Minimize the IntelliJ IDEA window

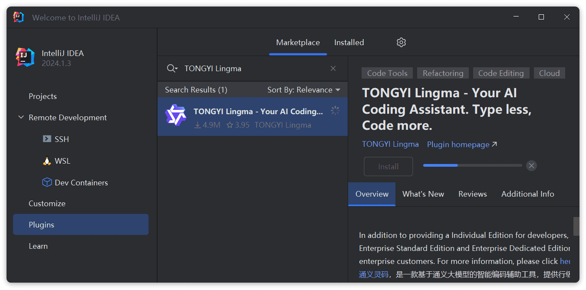pyautogui.click(x=516, y=17)
